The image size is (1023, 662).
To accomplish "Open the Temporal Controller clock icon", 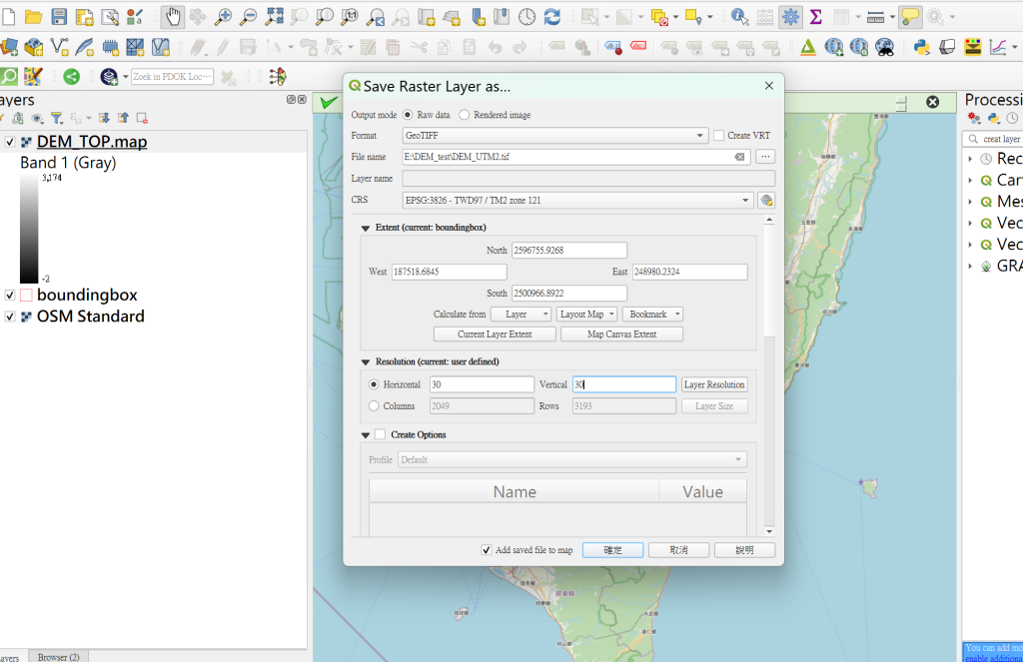I will 526,17.
